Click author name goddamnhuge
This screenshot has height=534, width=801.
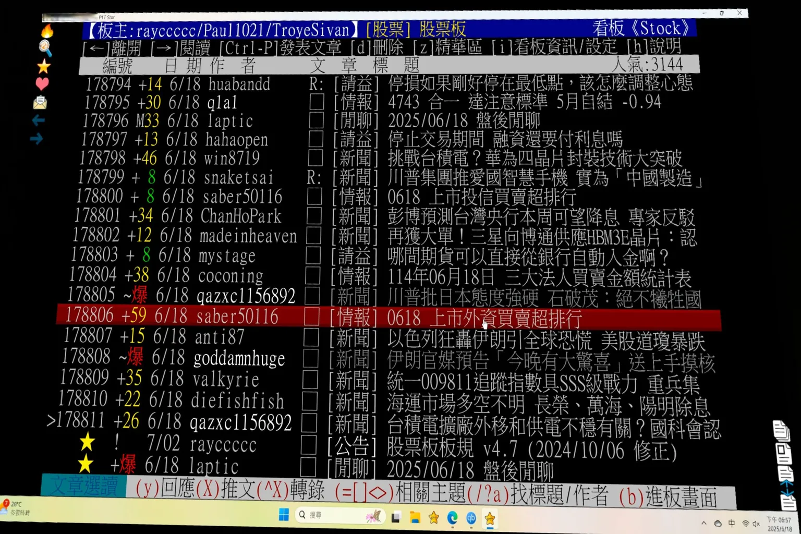click(239, 358)
